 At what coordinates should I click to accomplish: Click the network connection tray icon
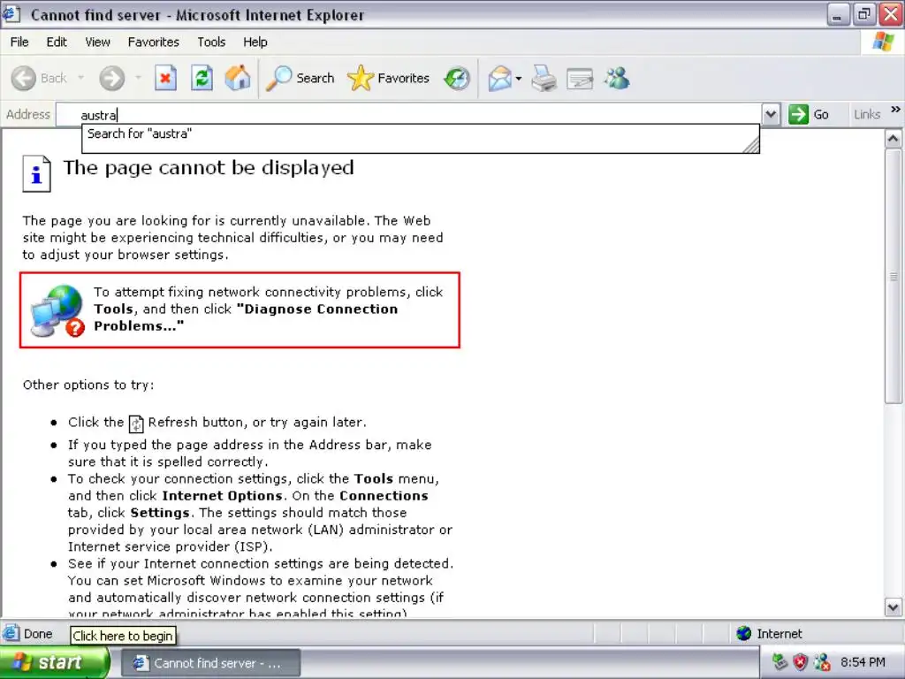(x=780, y=662)
